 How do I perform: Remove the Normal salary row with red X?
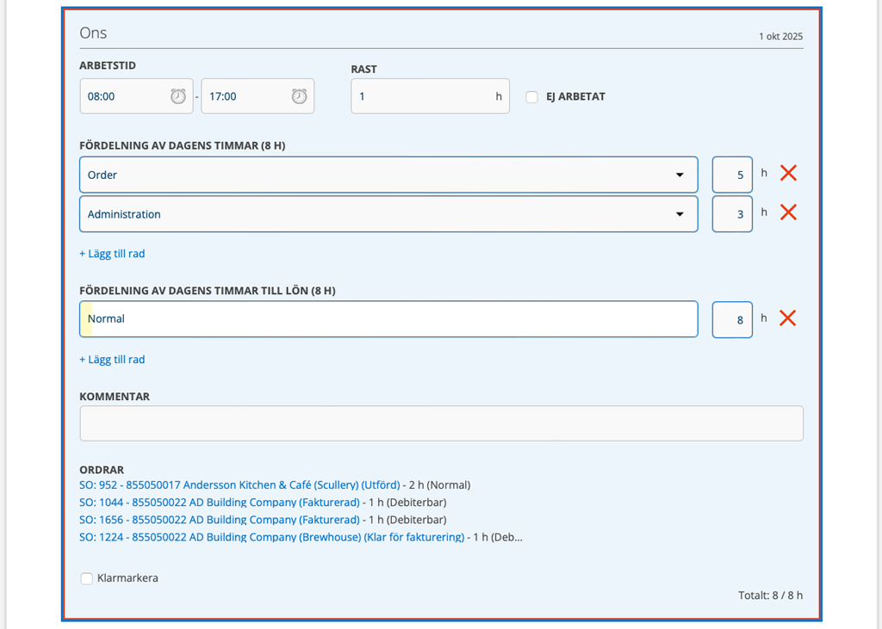pos(787,318)
